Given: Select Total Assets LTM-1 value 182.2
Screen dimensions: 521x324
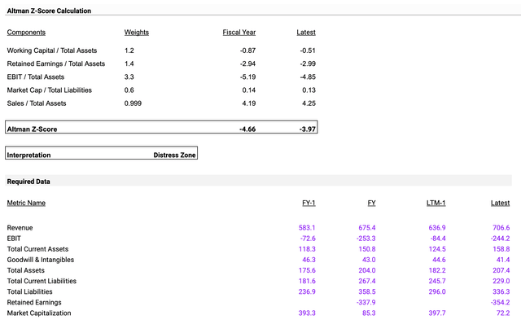Looking at the screenshot, I should click(437, 270).
